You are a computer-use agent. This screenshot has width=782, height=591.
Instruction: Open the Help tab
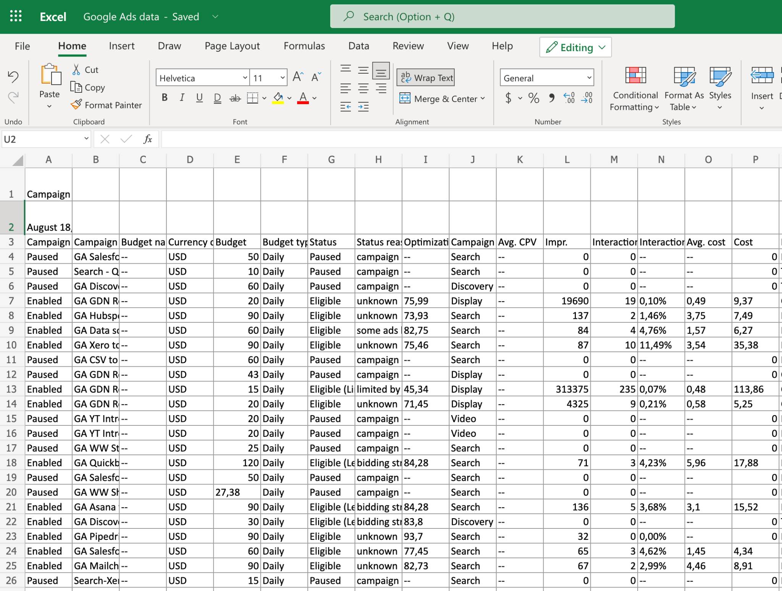[x=502, y=46]
